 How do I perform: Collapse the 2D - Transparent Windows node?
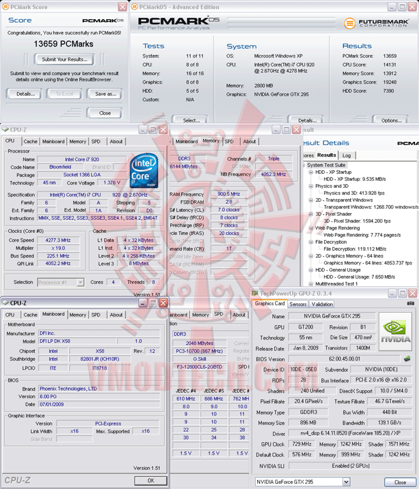click(311, 200)
